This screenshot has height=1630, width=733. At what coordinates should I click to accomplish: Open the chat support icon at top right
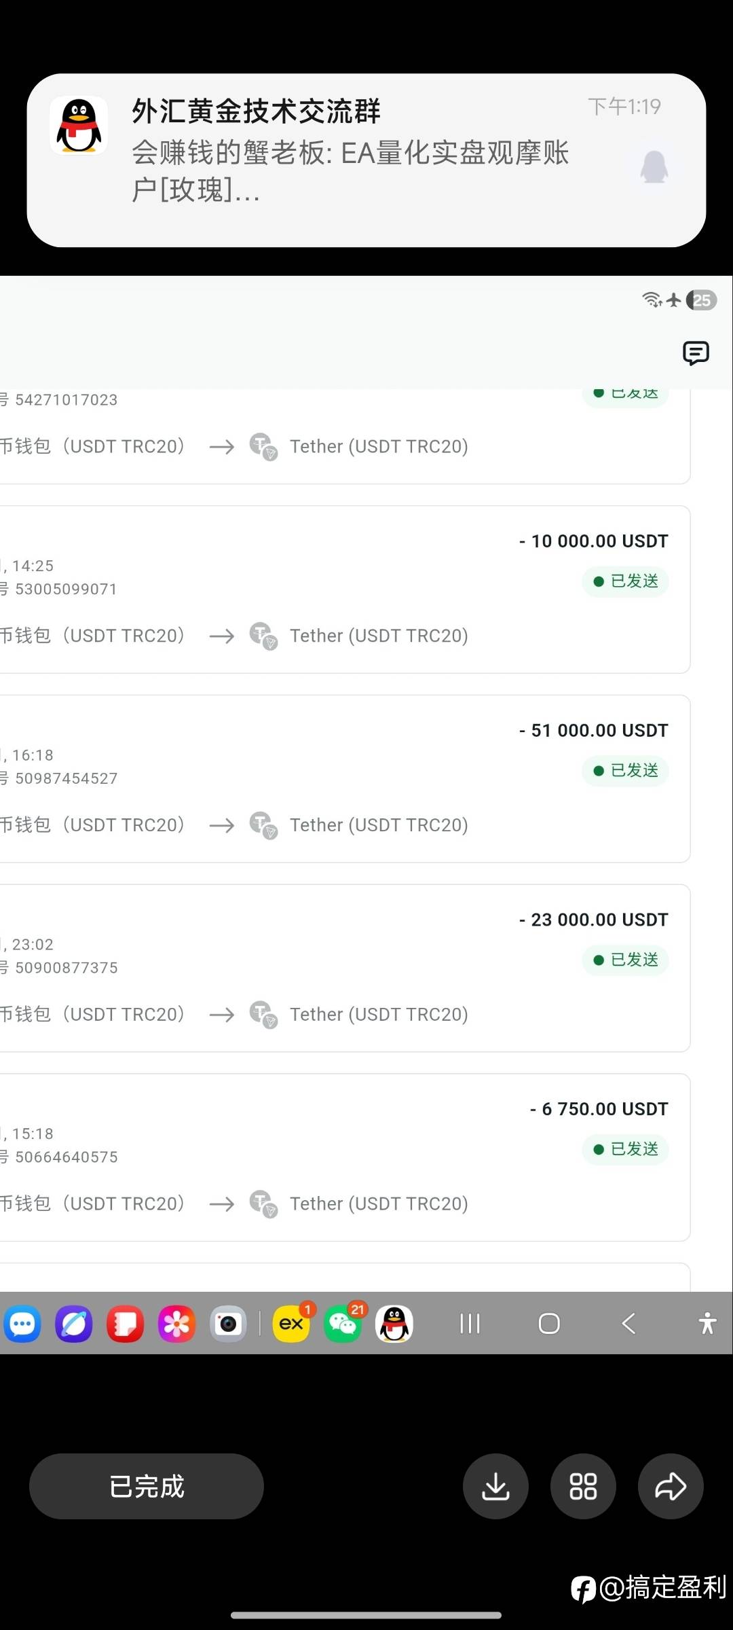[x=696, y=353]
